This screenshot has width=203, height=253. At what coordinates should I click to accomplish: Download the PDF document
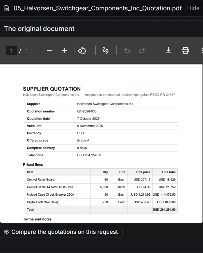(168, 50)
